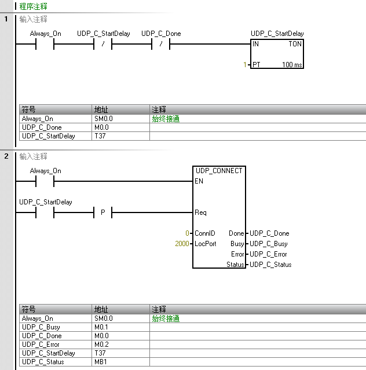Select the Always_On symbol cell in network 2 table

tap(56, 318)
